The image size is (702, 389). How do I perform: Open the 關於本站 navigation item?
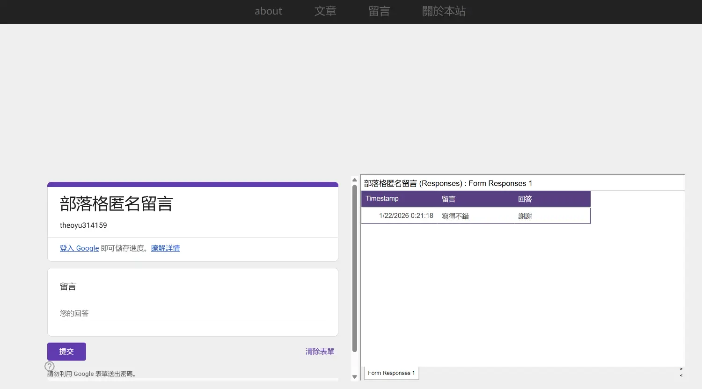pyautogui.click(x=444, y=11)
